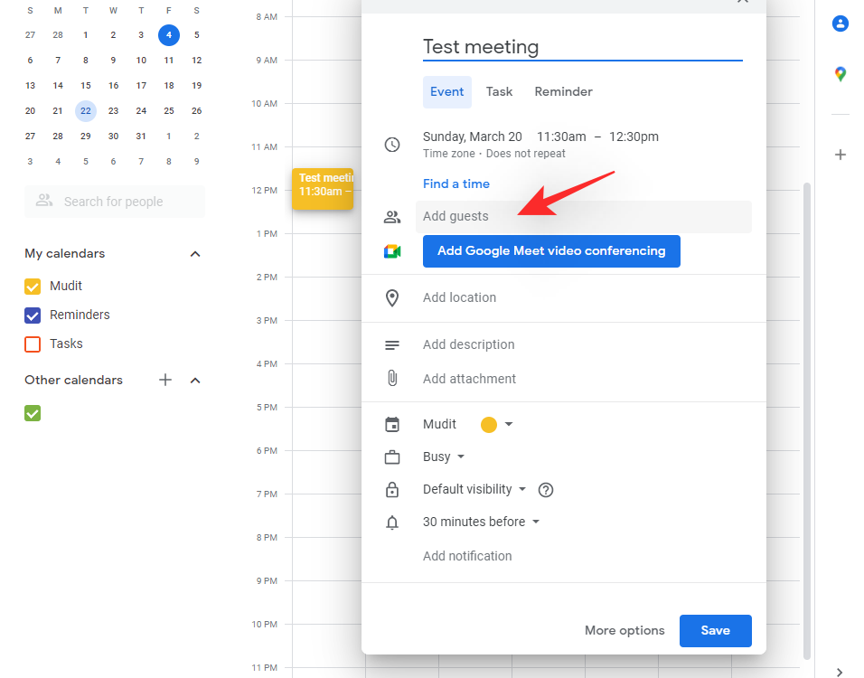Click the clock icon next to event time
Screen dimensions: 864x678
[x=392, y=145]
